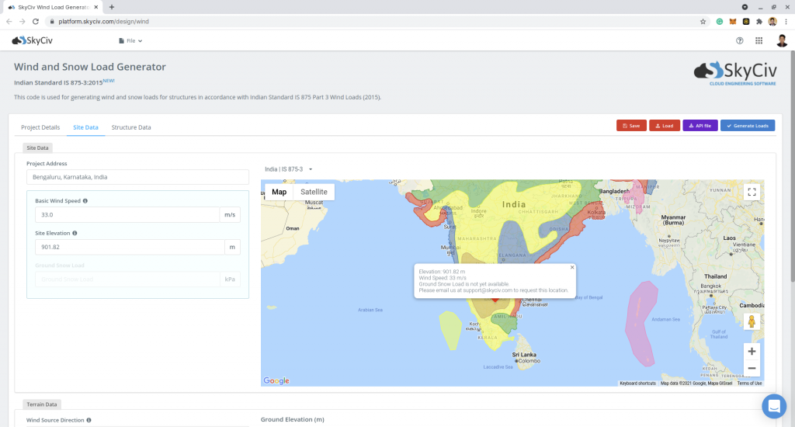The width and height of the screenshot is (795, 427).
Task: Click the browser address bar
Action: point(375,21)
